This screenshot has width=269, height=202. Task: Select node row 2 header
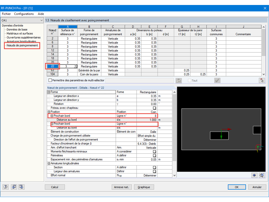(x=52, y=39)
